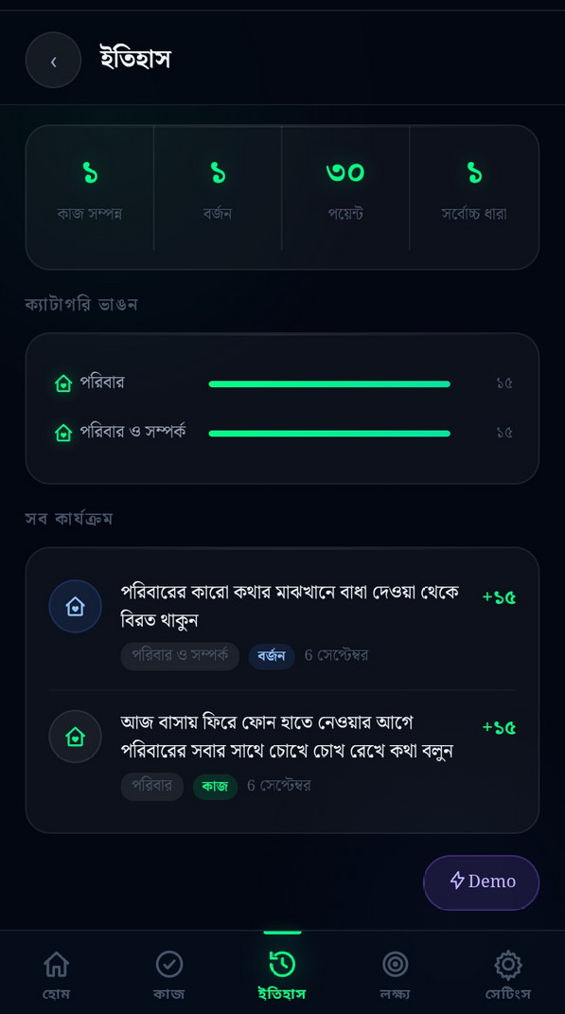Open সেটিংস gear icon

(508, 964)
